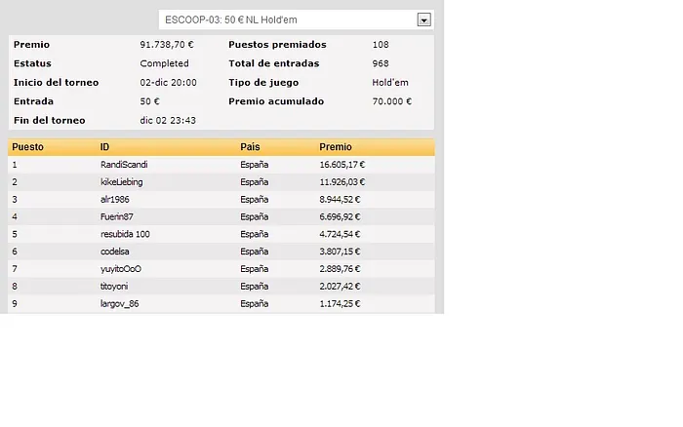Select the ID column header
The image size is (683, 427).
(x=104, y=147)
